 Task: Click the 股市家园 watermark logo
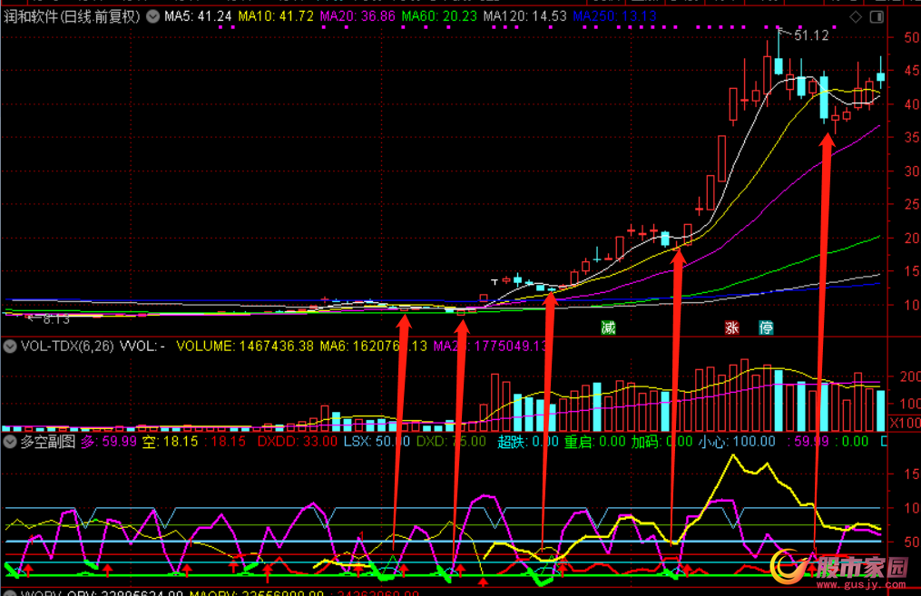click(x=842, y=570)
